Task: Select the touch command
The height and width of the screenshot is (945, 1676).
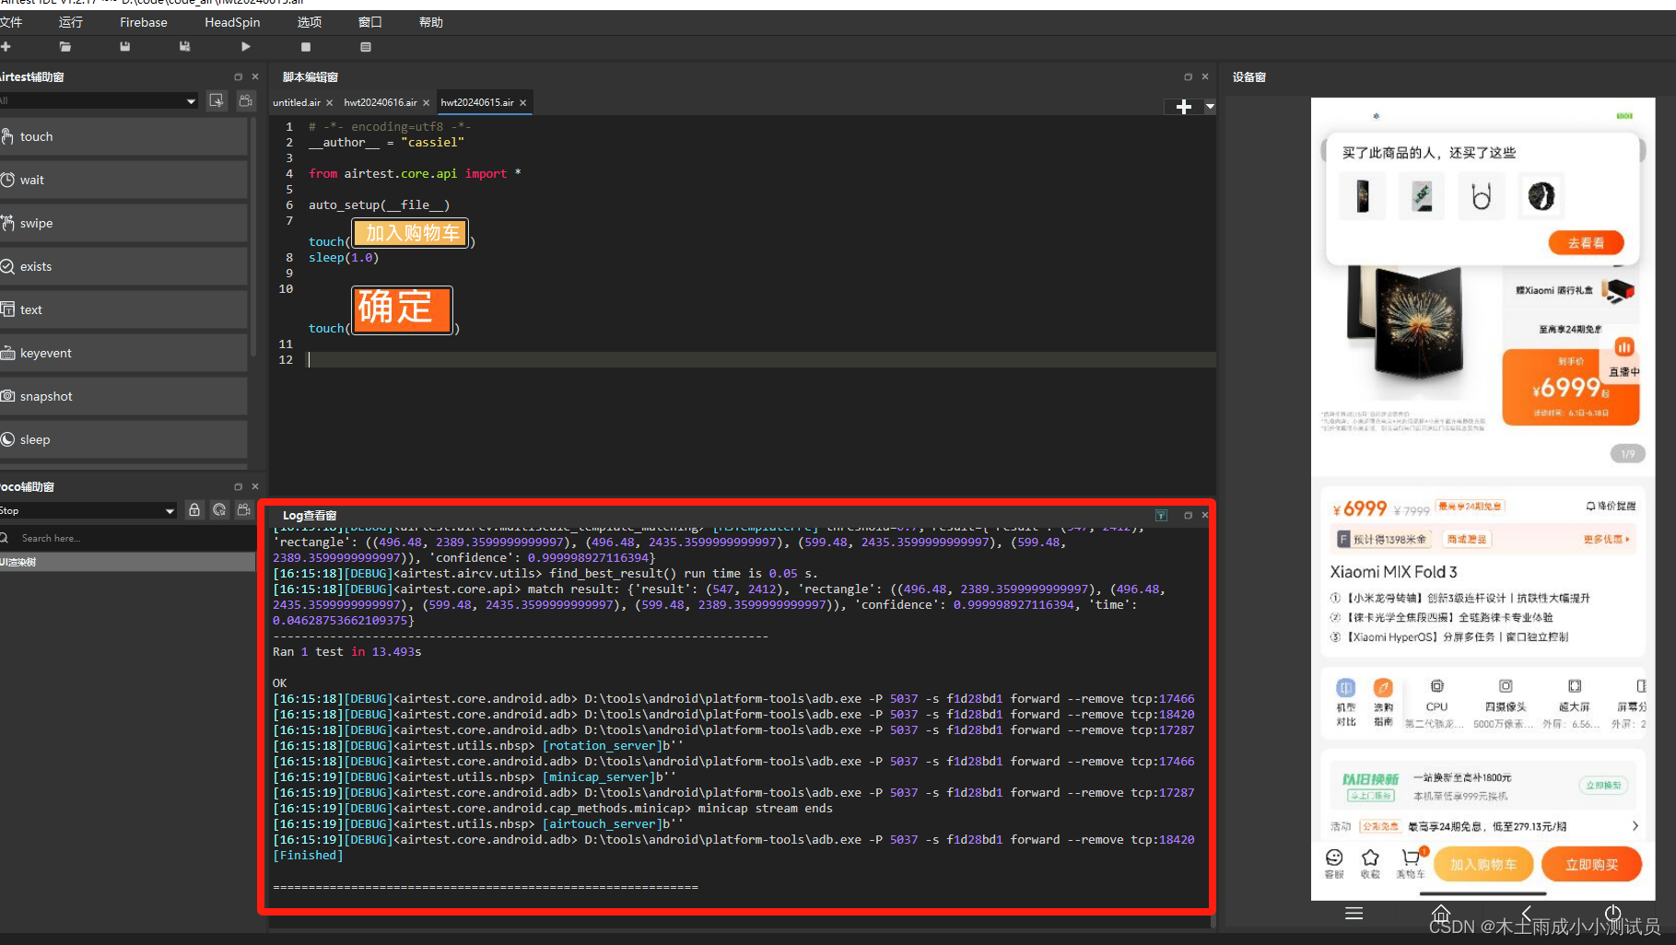Action: click(123, 136)
